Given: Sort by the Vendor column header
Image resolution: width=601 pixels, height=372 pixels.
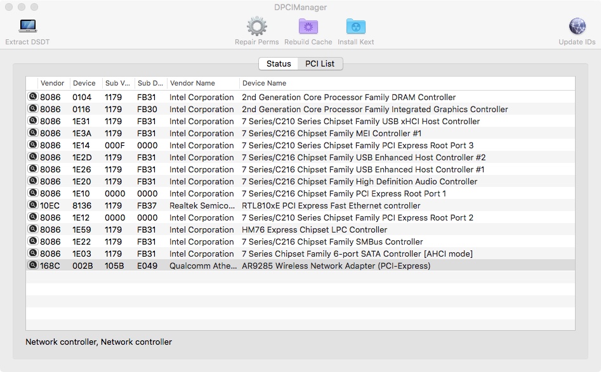Looking at the screenshot, I should [53, 83].
